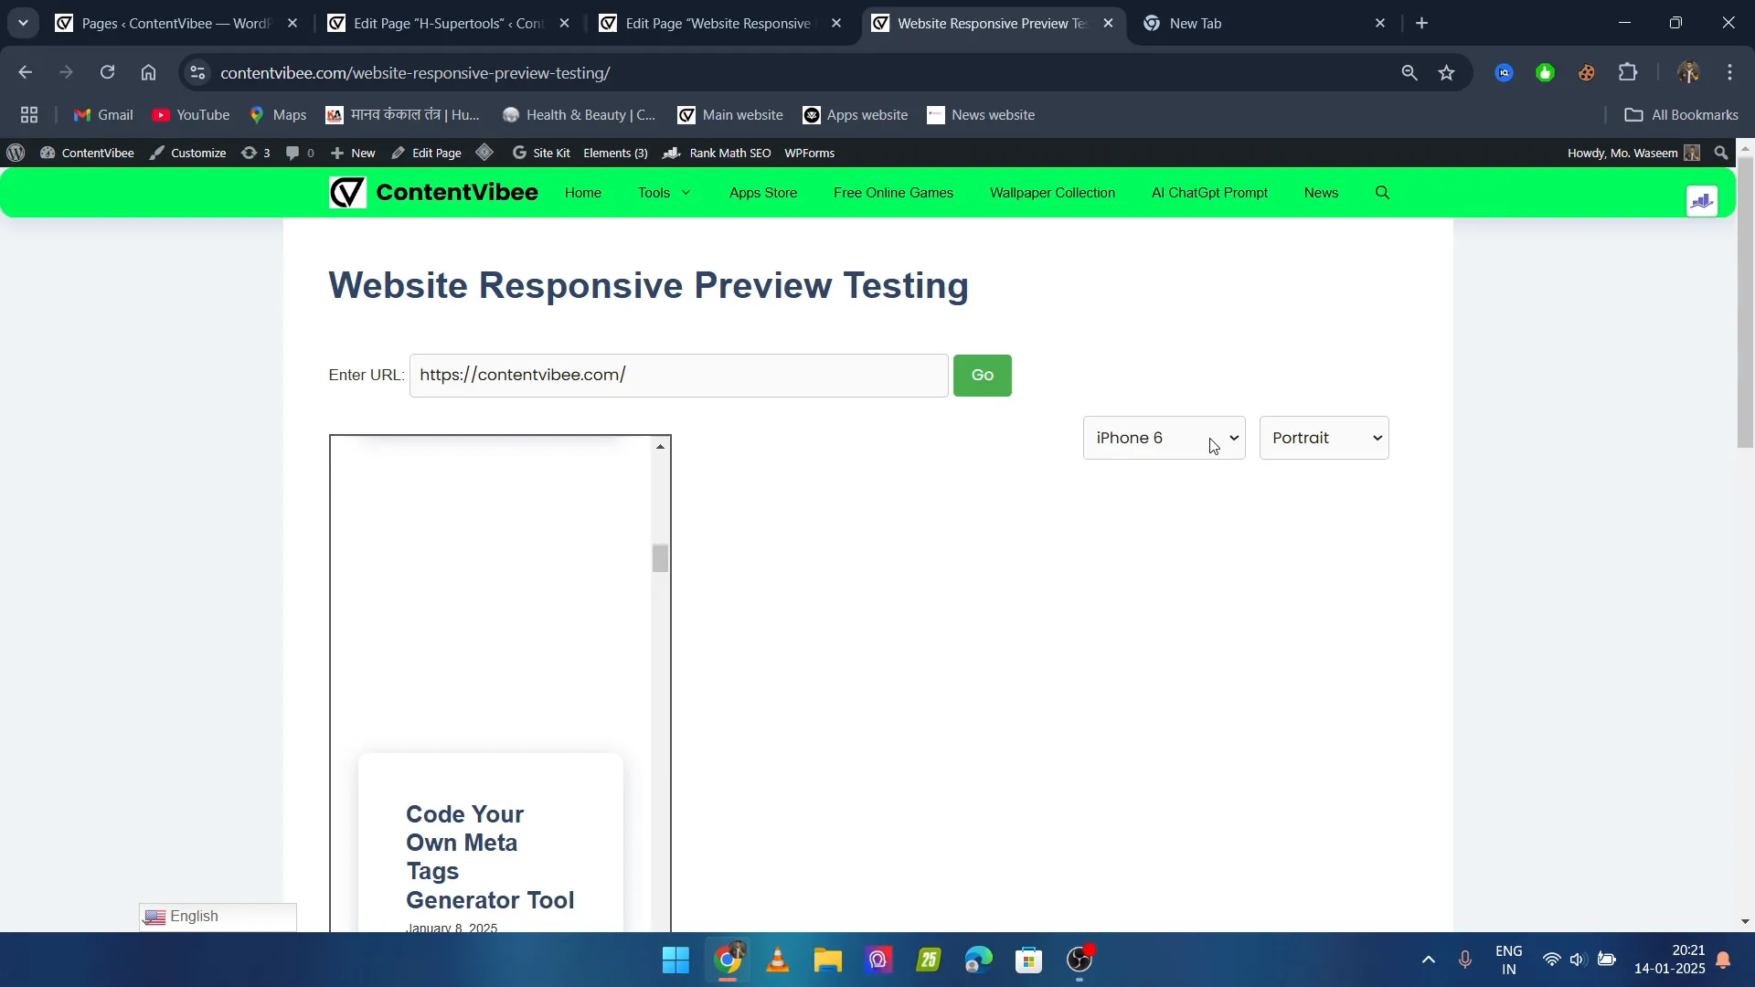1755x987 pixels.
Task: Click the preview frame scrollbar thumb
Action: pyautogui.click(x=660, y=558)
